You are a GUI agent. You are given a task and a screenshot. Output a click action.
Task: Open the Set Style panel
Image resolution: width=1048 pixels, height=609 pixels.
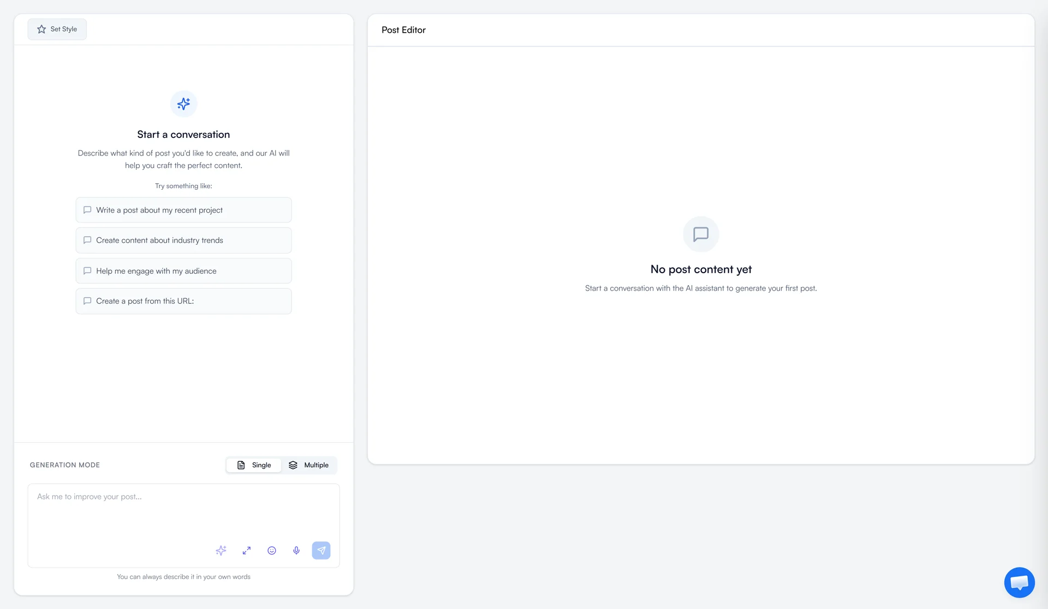(57, 29)
